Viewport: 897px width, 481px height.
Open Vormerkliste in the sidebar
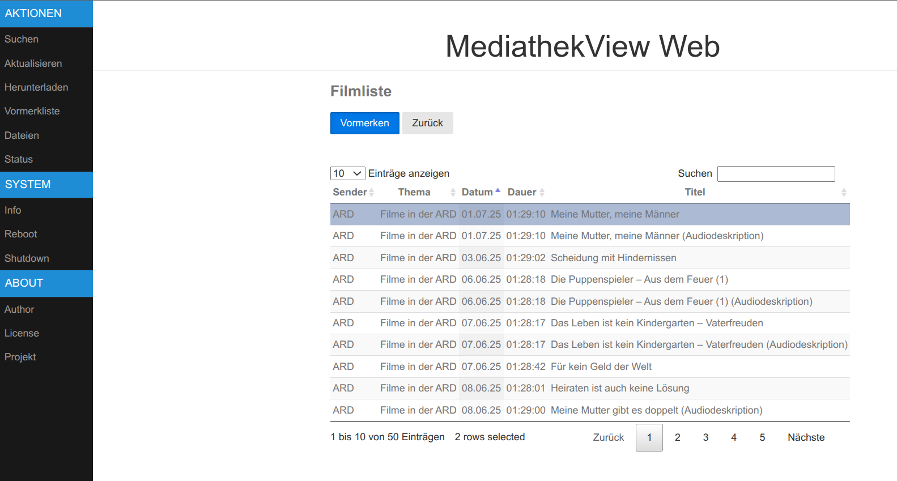(32, 111)
